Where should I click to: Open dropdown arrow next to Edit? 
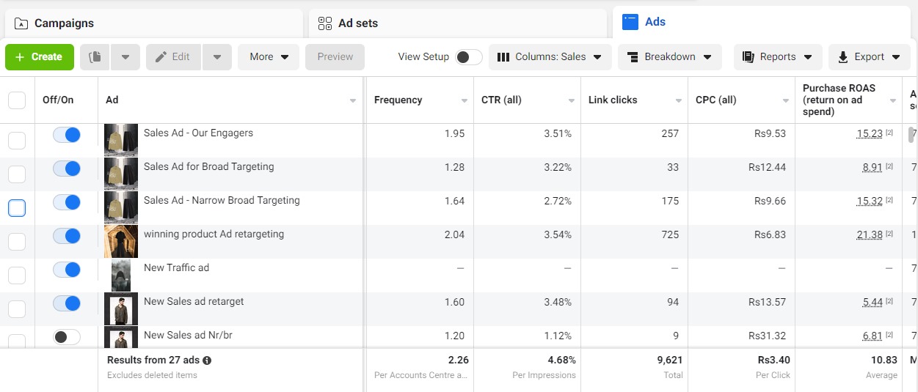point(217,57)
